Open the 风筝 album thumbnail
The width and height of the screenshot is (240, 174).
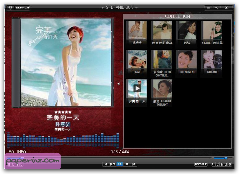pyautogui.click(x=187, y=33)
